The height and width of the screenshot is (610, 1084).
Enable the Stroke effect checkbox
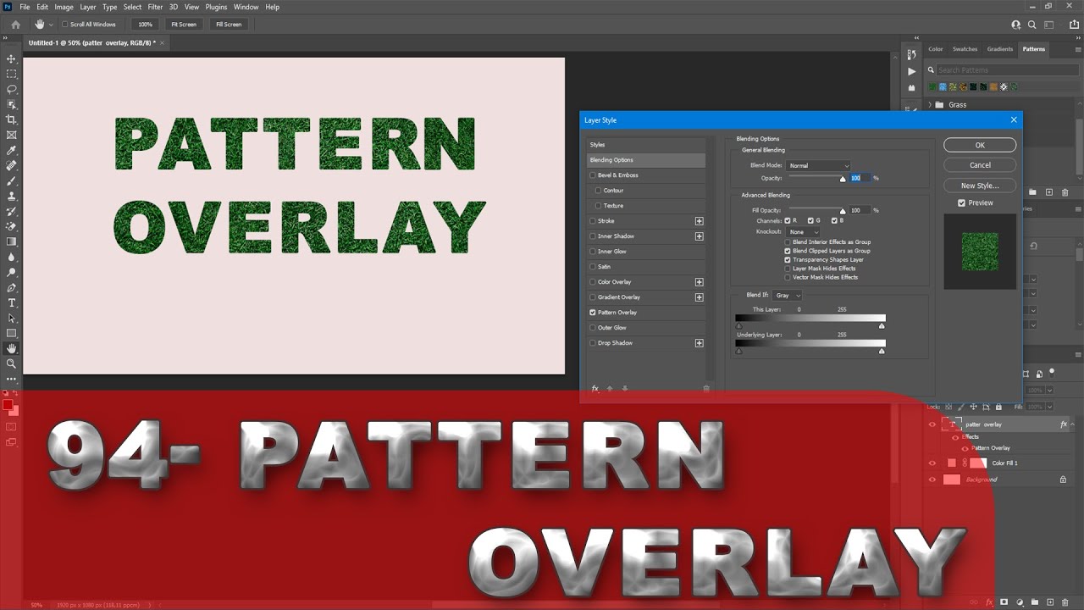tap(593, 221)
